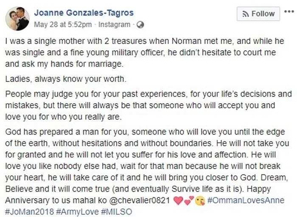Image resolution: width=297 pixels, height=217 pixels.
Task: Open the #MILSO hashtag
Action: [117, 212]
